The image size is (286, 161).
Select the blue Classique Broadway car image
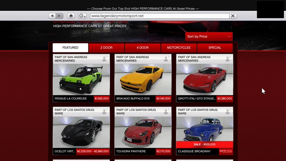tap(204, 129)
